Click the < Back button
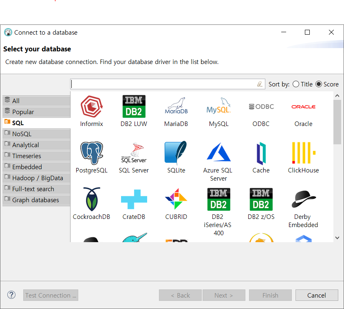Image resolution: width=344 pixels, height=309 pixels. (180, 295)
